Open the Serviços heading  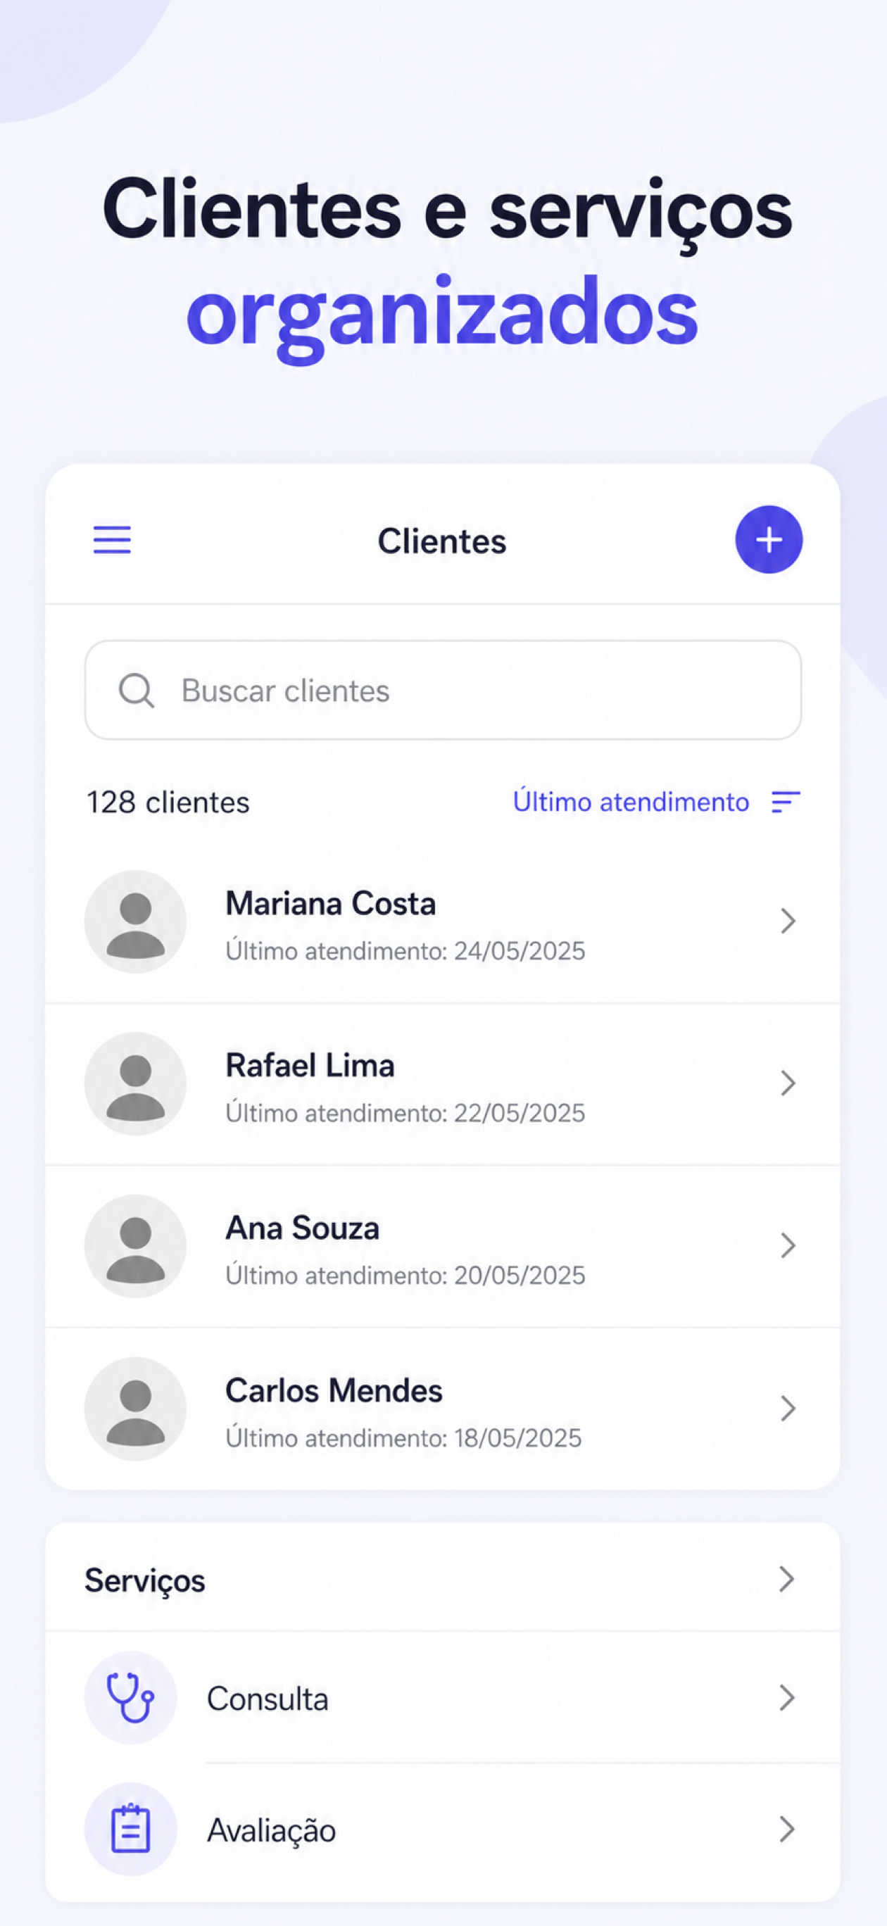[144, 1580]
